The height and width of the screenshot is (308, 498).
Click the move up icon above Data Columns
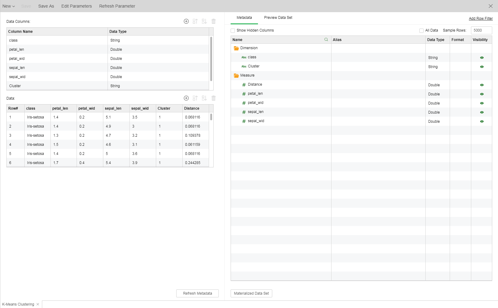195,21
